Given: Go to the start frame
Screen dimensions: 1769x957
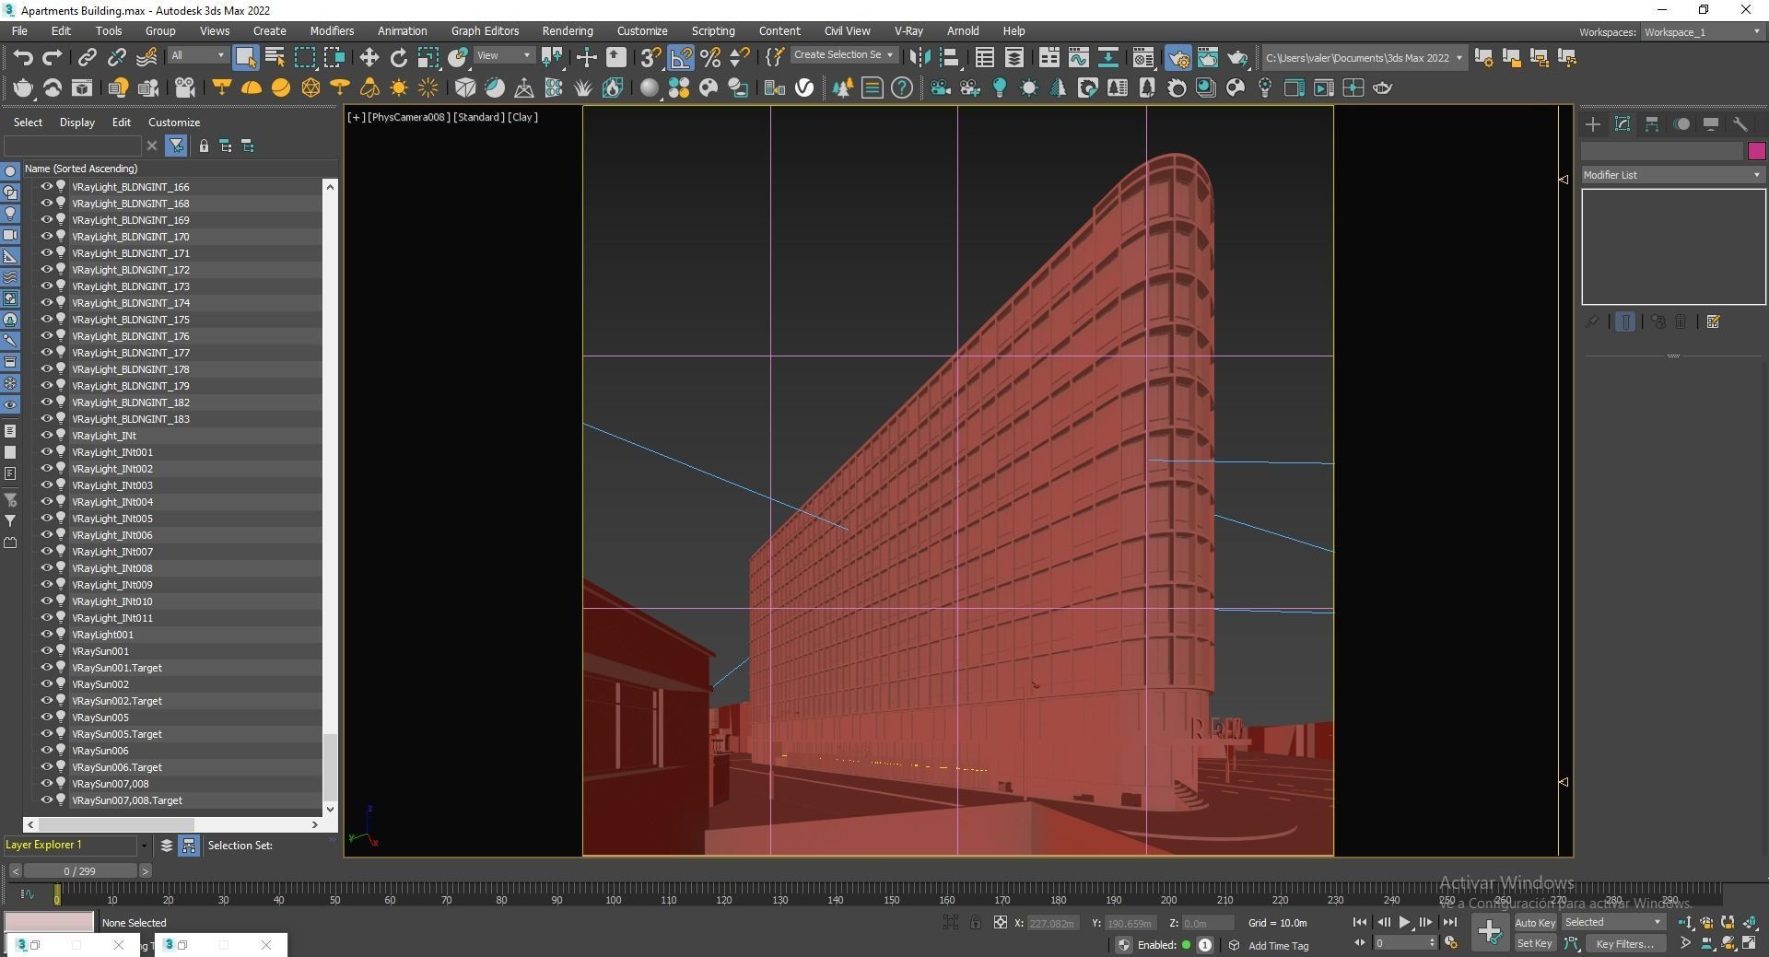Looking at the screenshot, I should (x=1360, y=922).
